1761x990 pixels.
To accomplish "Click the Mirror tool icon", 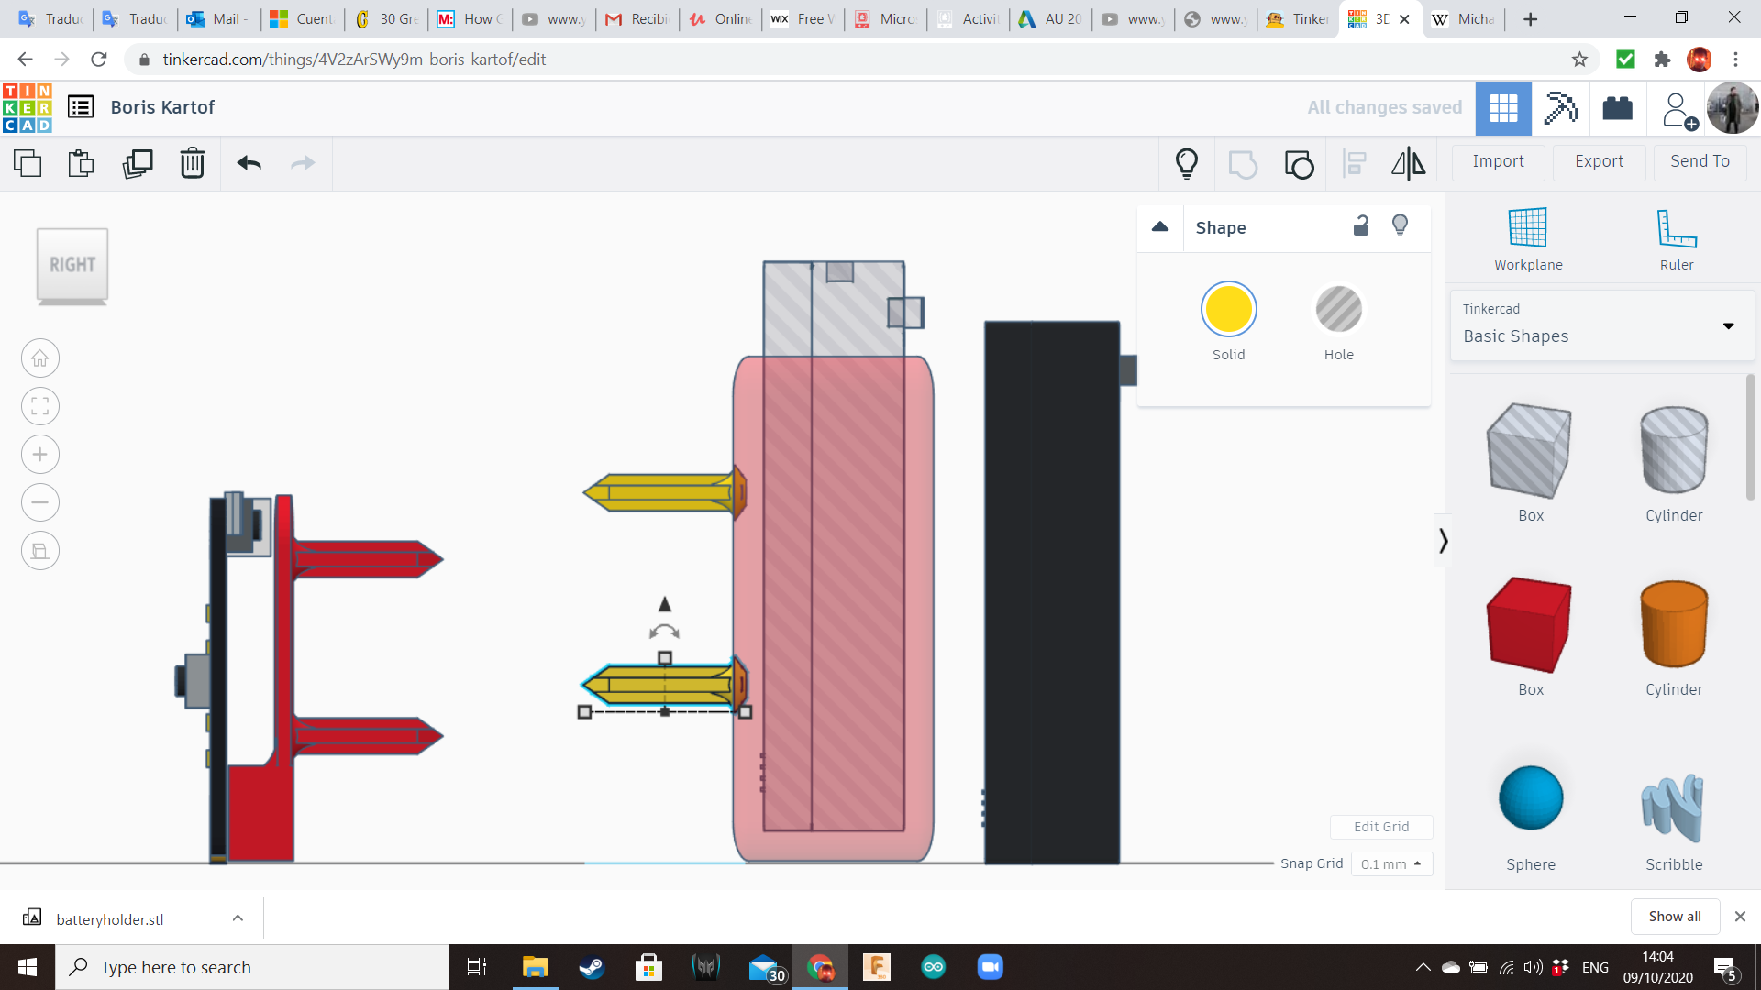I will pos(1408,163).
